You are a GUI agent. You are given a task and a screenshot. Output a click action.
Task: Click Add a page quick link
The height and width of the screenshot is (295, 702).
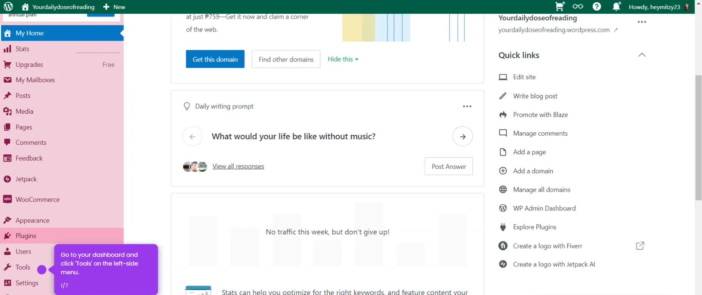click(x=529, y=152)
